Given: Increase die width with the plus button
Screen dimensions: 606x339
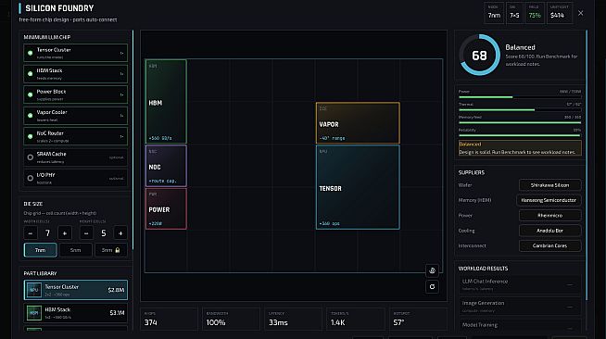Looking at the screenshot, I should click(65, 233).
